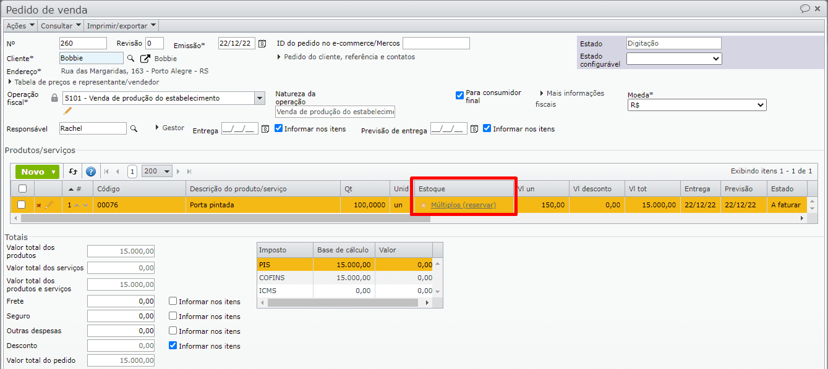Go to next page of grid

point(179,172)
